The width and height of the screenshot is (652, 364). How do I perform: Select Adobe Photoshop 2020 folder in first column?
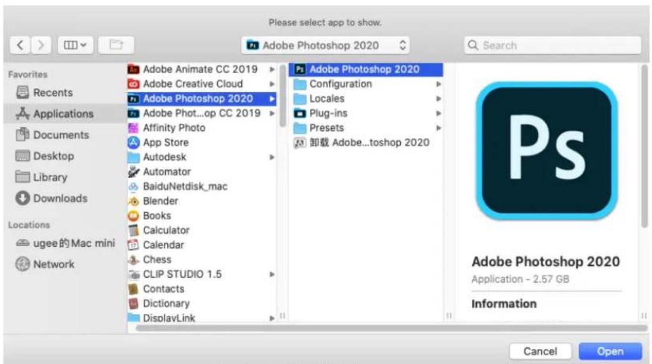(x=202, y=99)
